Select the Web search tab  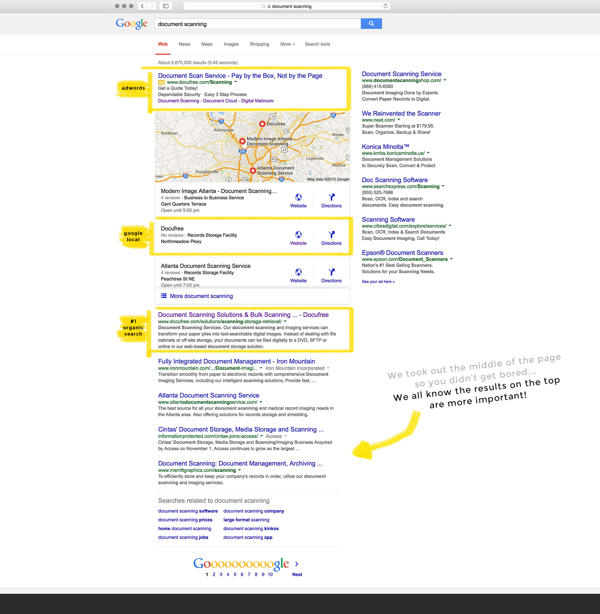click(x=163, y=44)
